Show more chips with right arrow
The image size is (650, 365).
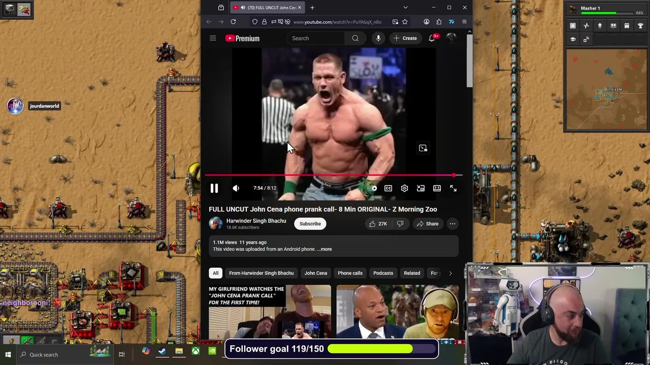pyautogui.click(x=450, y=273)
